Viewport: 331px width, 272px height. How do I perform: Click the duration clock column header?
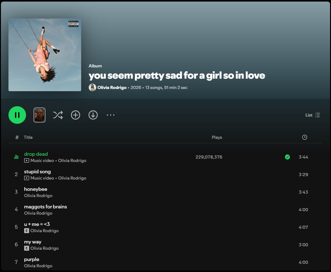304,137
